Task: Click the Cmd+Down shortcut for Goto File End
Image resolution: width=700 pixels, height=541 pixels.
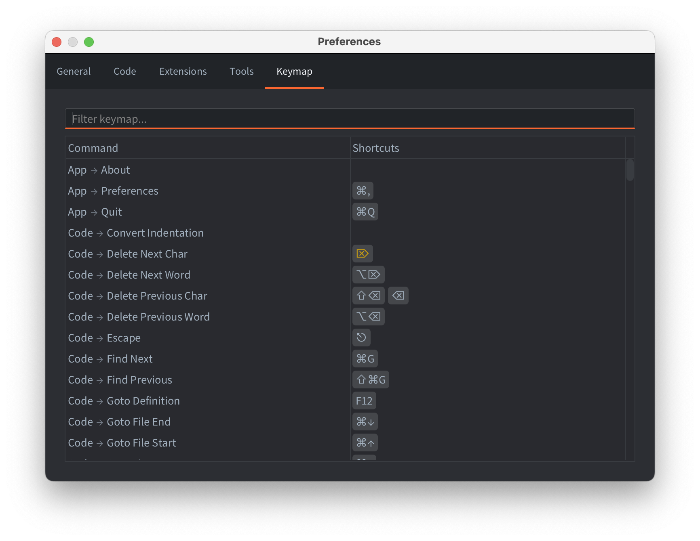Action: (x=365, y=421)
